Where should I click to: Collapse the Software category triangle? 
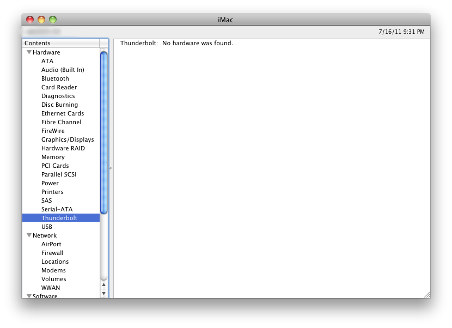(29, 296)
